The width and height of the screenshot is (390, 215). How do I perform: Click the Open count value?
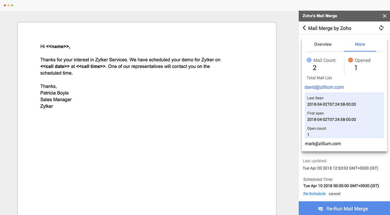click(x=308, y=135)
